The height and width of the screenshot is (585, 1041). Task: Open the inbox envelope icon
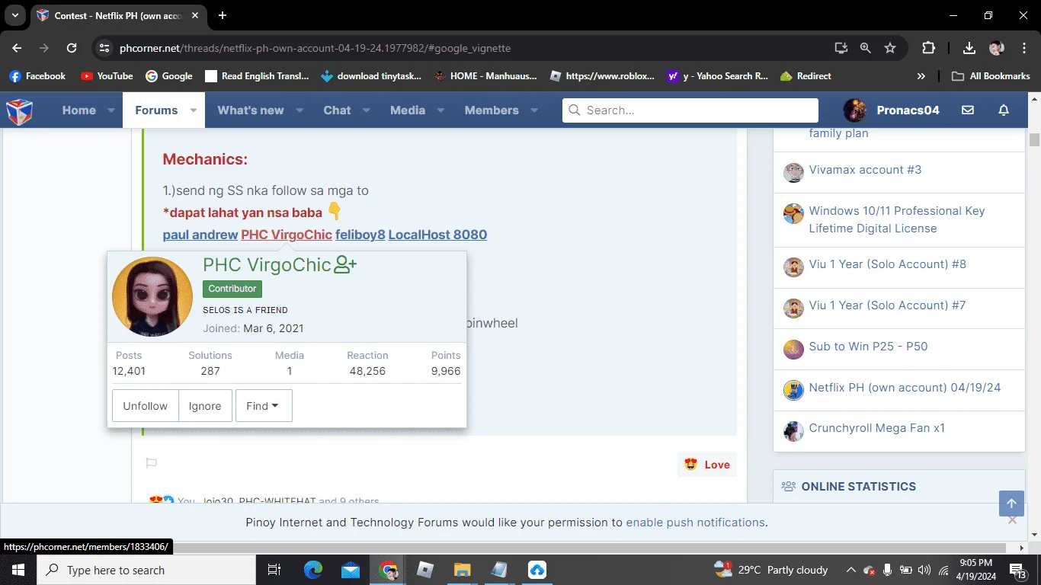968,110
